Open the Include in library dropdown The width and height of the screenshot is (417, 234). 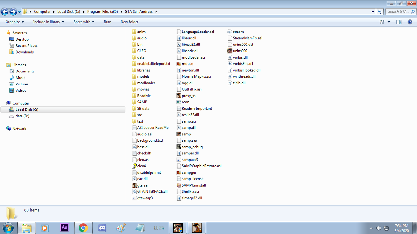(x=49, y=22)
